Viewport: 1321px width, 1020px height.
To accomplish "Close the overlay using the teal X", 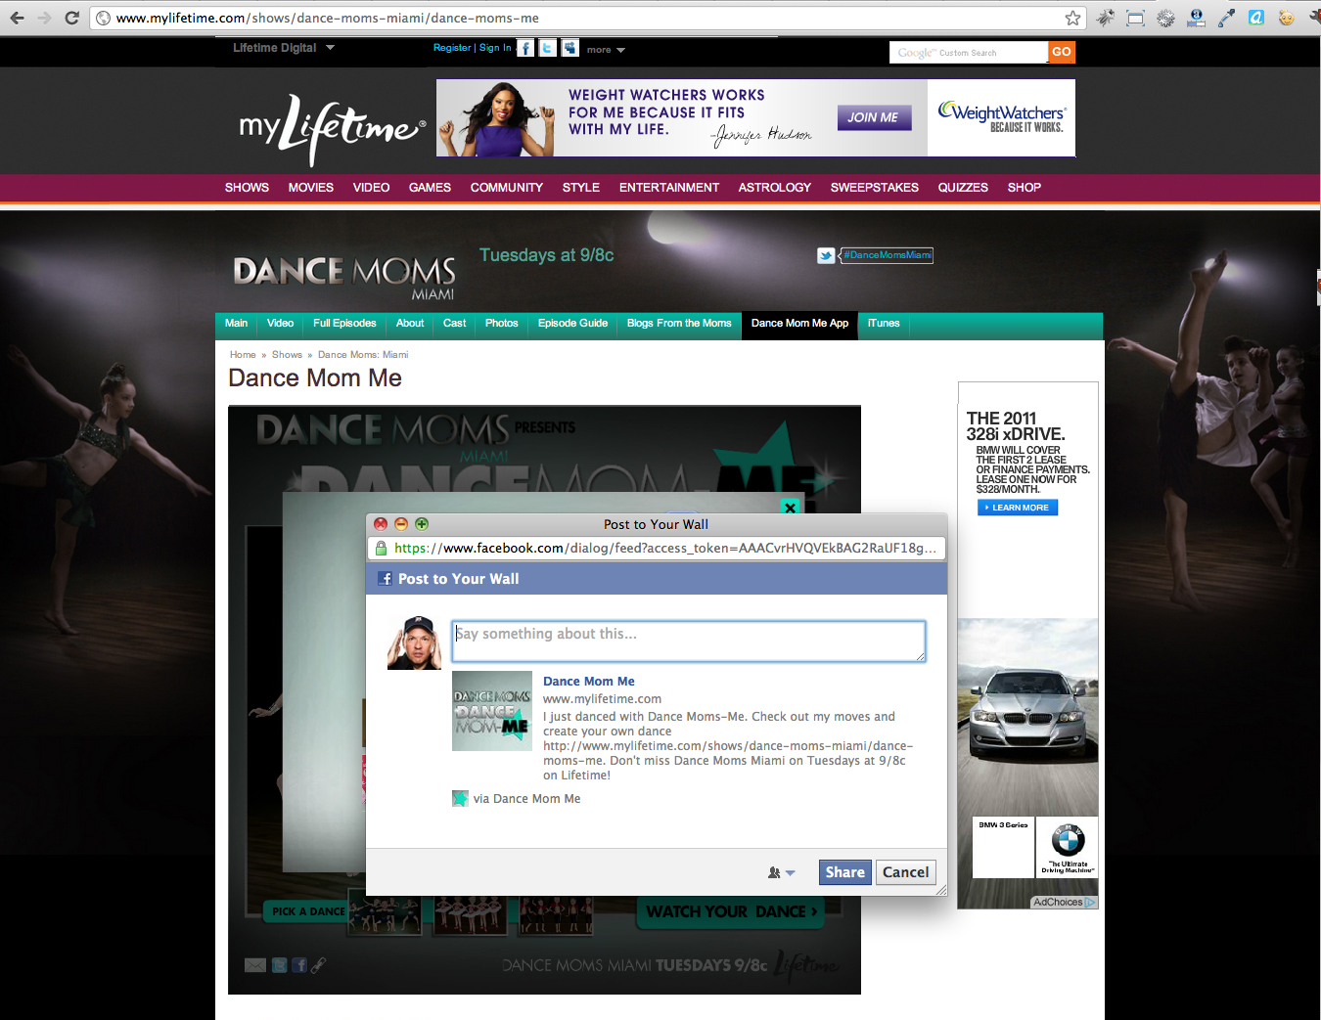I will 790,507.
